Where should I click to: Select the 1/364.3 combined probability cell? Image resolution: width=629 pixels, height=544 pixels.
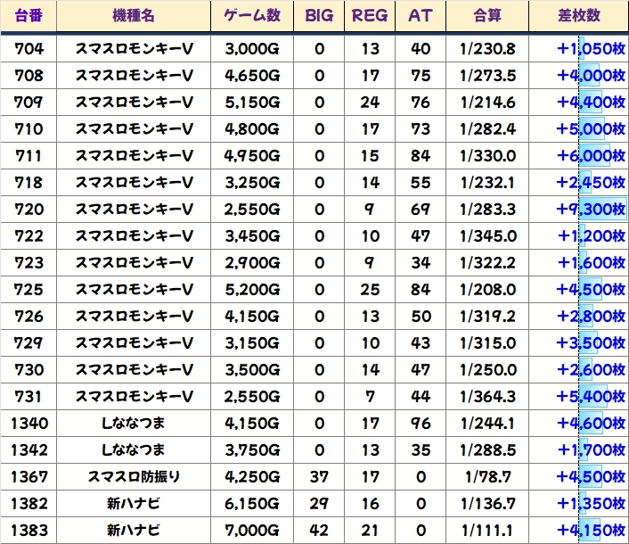487,397
